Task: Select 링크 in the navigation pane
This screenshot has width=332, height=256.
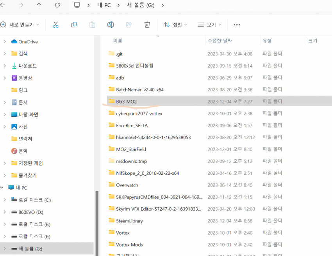Action: click(23, 90)
